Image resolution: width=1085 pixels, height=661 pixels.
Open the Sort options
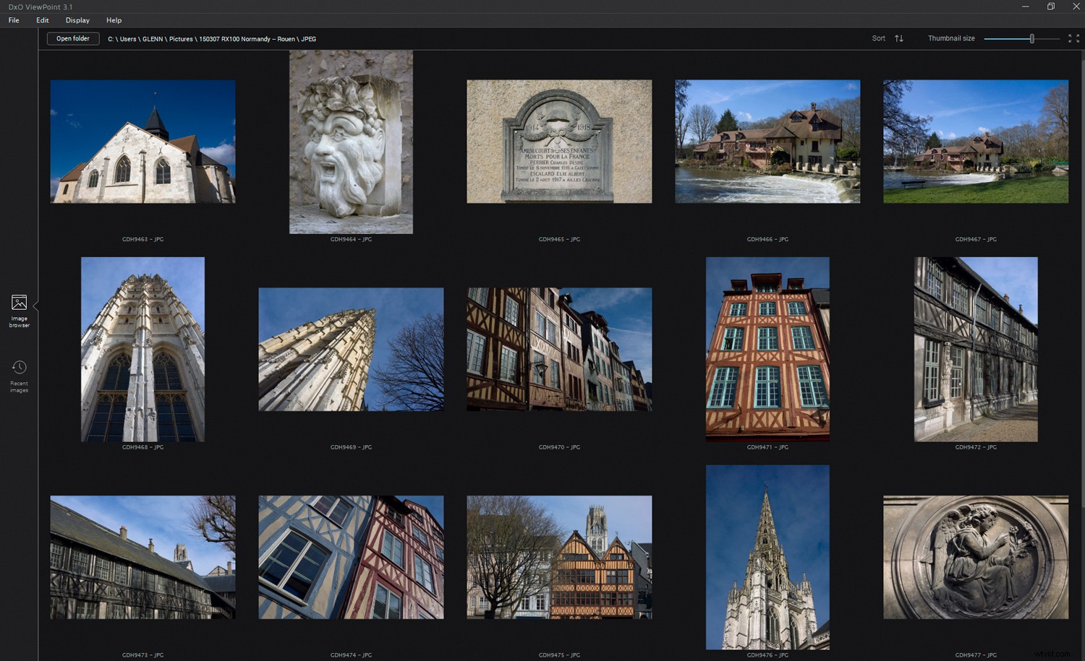878,38
